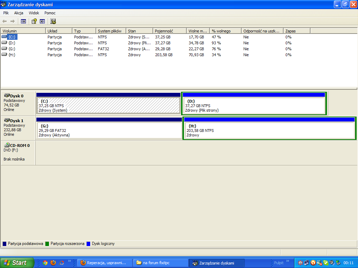
Task: Select the (G:) volume label in list
Action: (x=12, y=49)
